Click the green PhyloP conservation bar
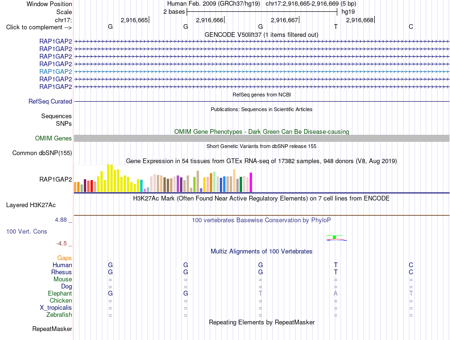The width and height of the screenshot is (450, 340). click(x=334, y=237)
